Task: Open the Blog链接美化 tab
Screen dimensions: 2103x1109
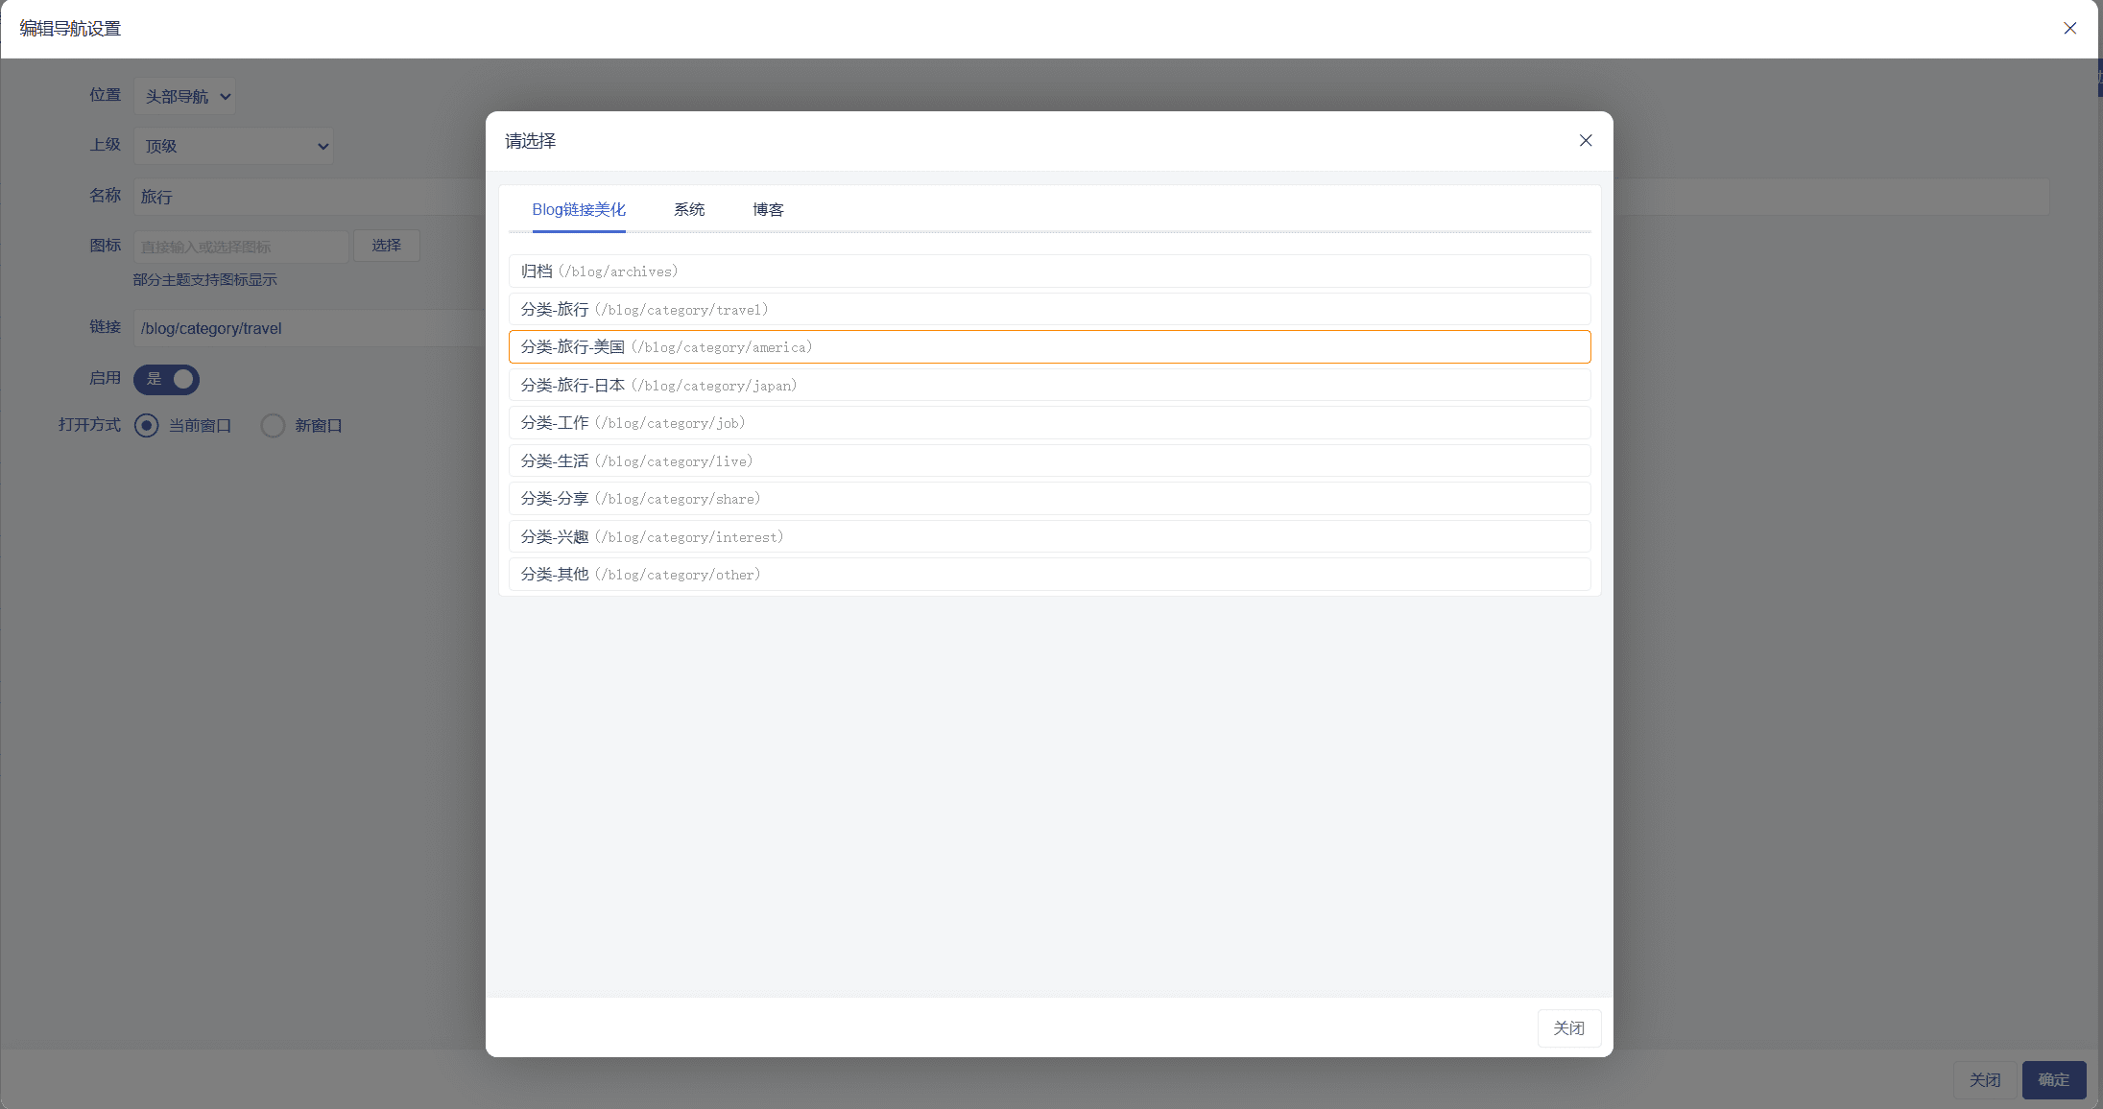Action: click(x=579, y=209)
